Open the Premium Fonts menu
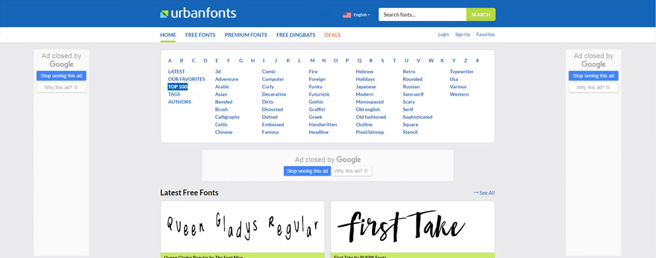This screenshot has width=656, height=258. point(245,35)
